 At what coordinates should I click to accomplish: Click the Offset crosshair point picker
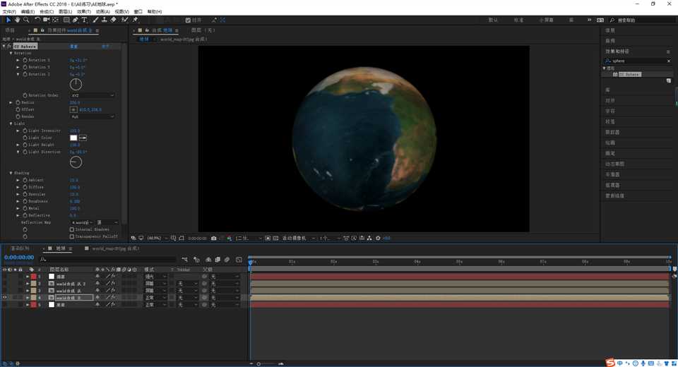point(73,109)
